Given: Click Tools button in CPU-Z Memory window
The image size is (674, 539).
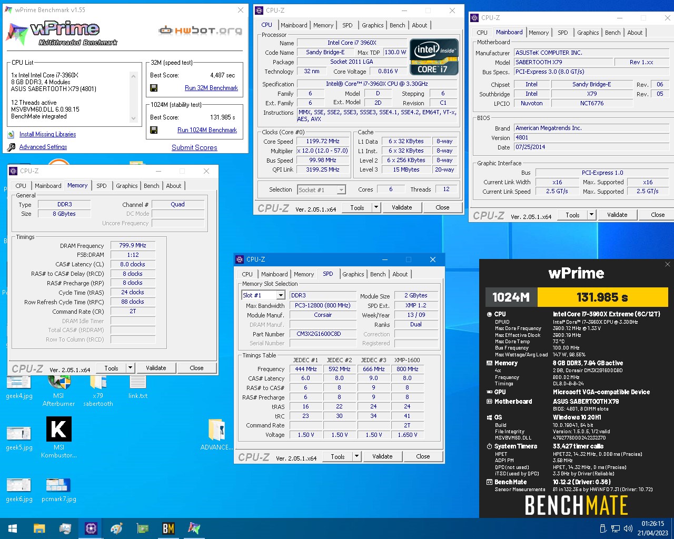Looking at the screenshot, I should pyautogui.click(x=111, y=368).
